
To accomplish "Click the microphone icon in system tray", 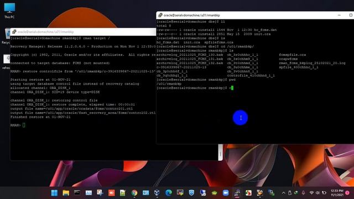I will point(303,193).
